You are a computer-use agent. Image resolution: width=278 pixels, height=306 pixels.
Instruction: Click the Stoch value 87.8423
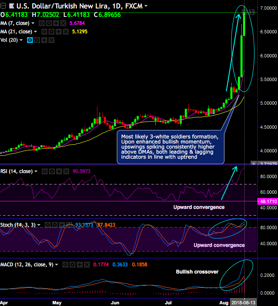click(x=106, y=225)
